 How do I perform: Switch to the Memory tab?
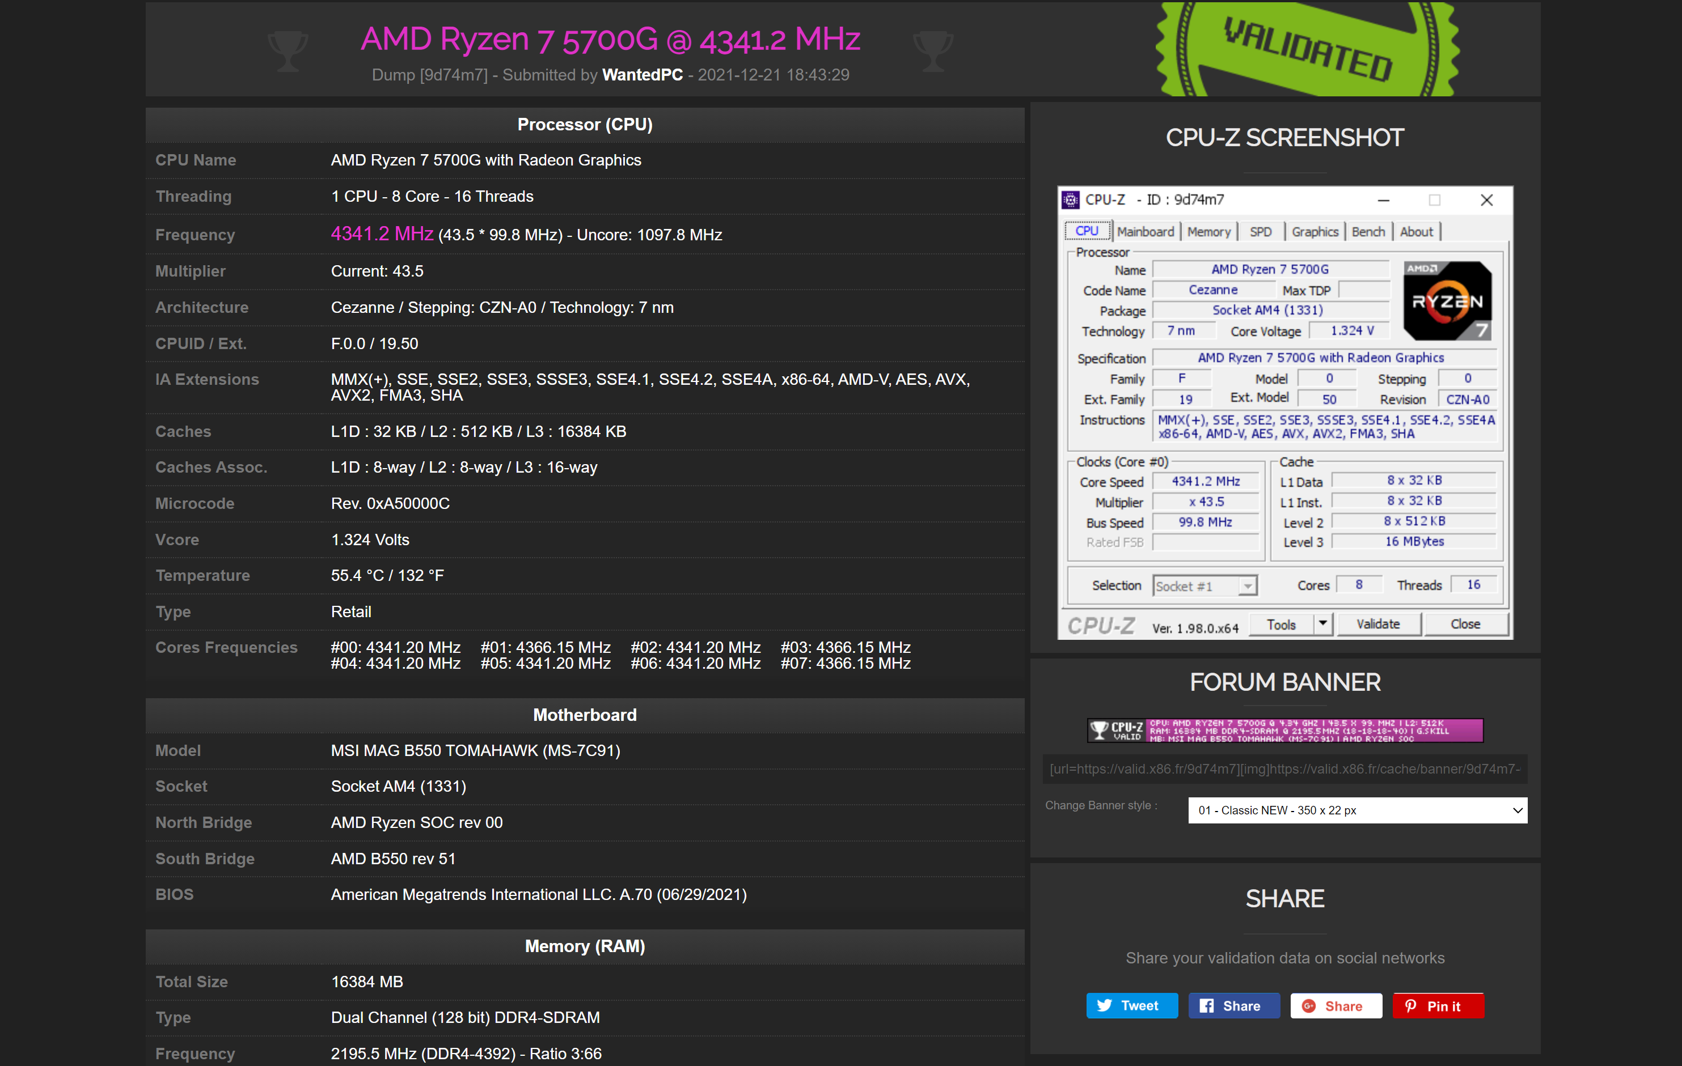point(1208,232)
